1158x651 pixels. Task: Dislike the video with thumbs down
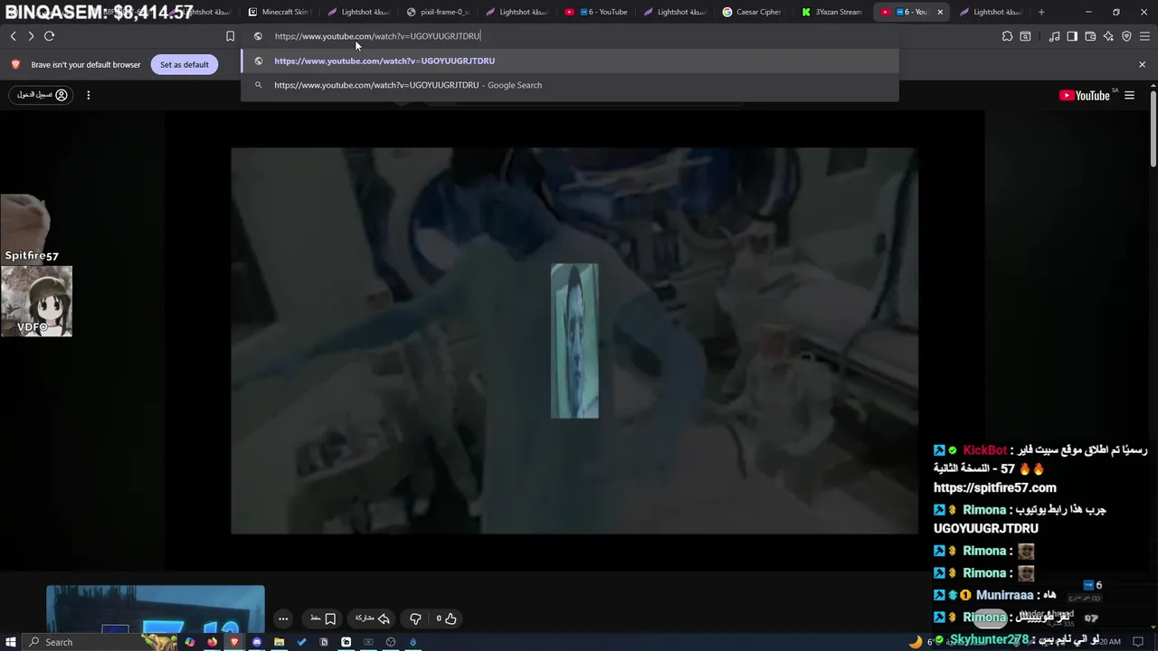(x=415, y=618)
